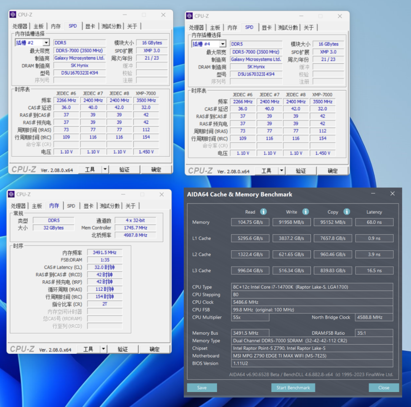The height and width of the screenshot is (407, 411).
Task: Open 关于 tab in 32 GBytes memory window
Action: [131, 206]
